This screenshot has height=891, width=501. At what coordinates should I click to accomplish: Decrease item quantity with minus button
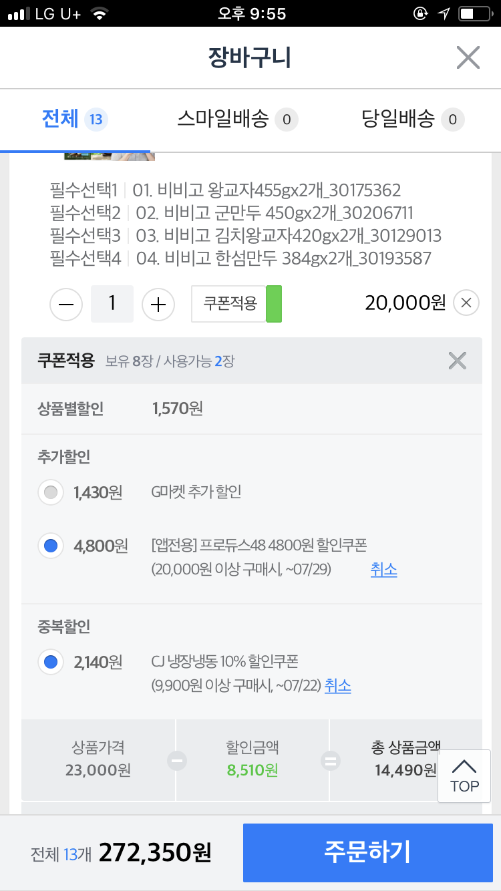pyautogui.click(x=66, y=305)
